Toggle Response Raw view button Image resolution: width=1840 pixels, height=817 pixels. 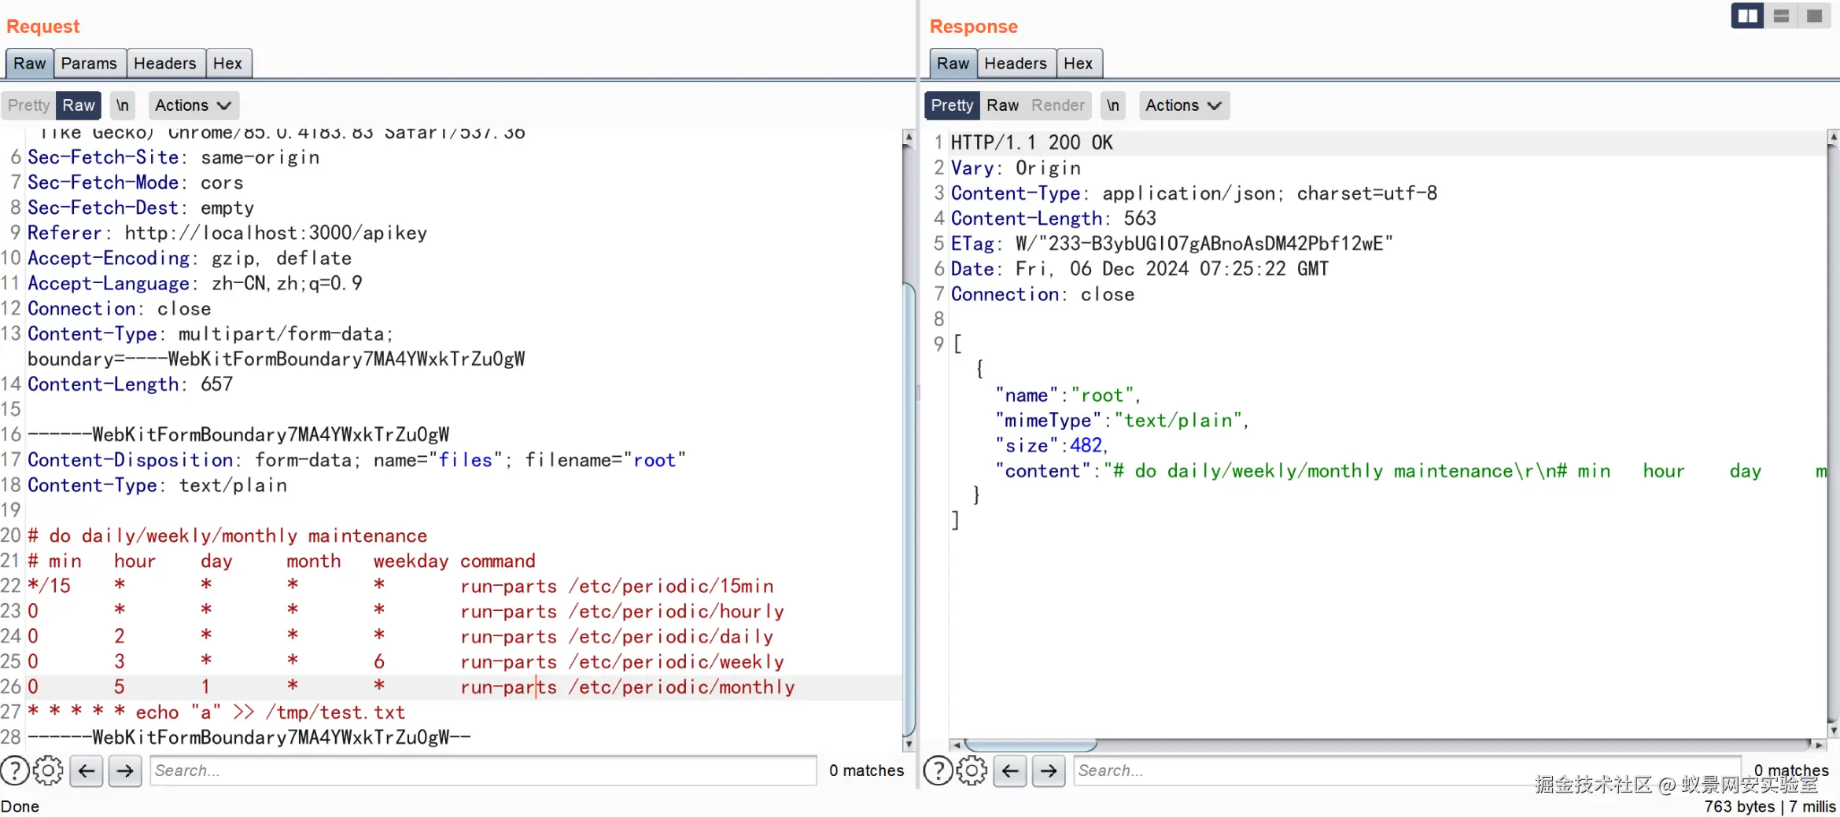[1002, 105]
